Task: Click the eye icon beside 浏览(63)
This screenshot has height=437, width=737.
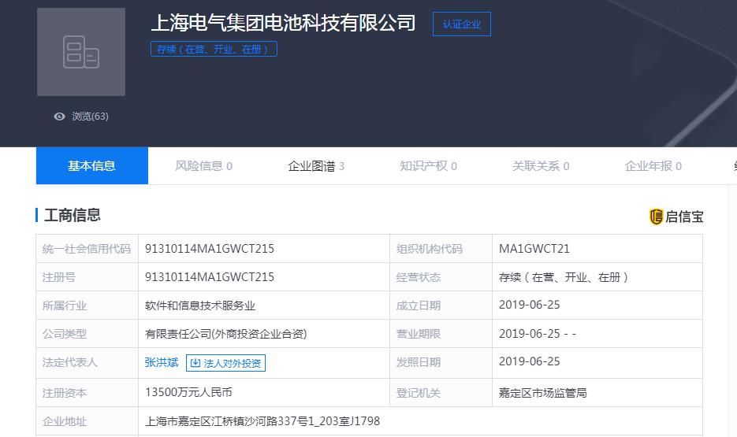Action: [x=59, y=117]
